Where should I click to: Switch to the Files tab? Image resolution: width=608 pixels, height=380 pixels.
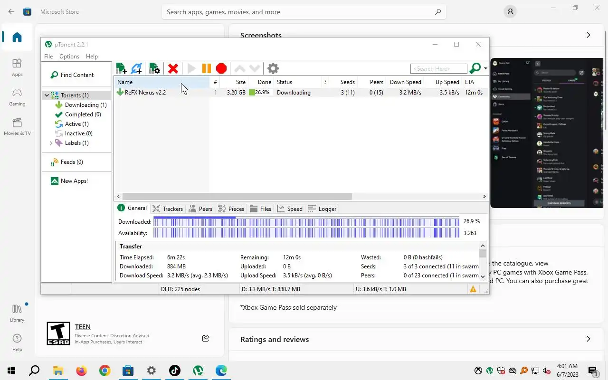[261, 209]
